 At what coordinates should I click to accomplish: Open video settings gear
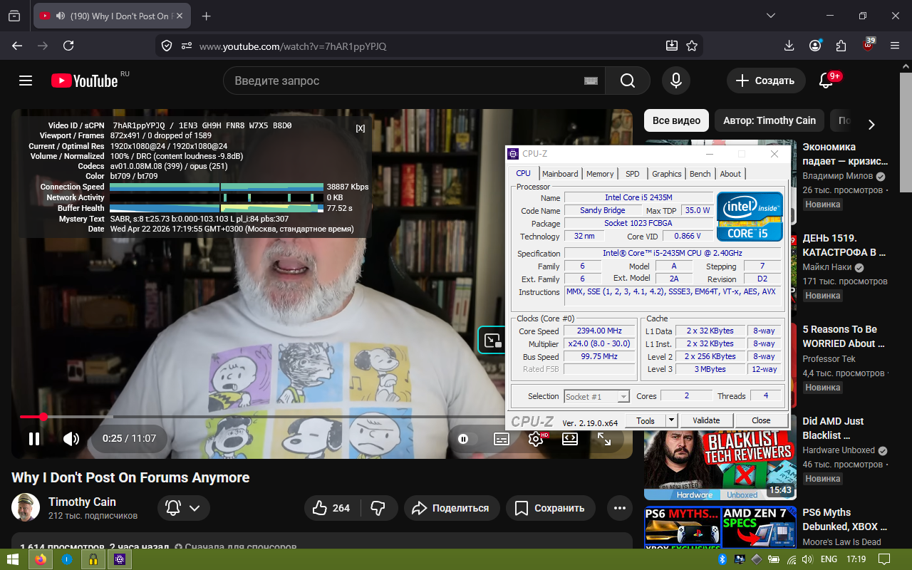click(536, 439)
